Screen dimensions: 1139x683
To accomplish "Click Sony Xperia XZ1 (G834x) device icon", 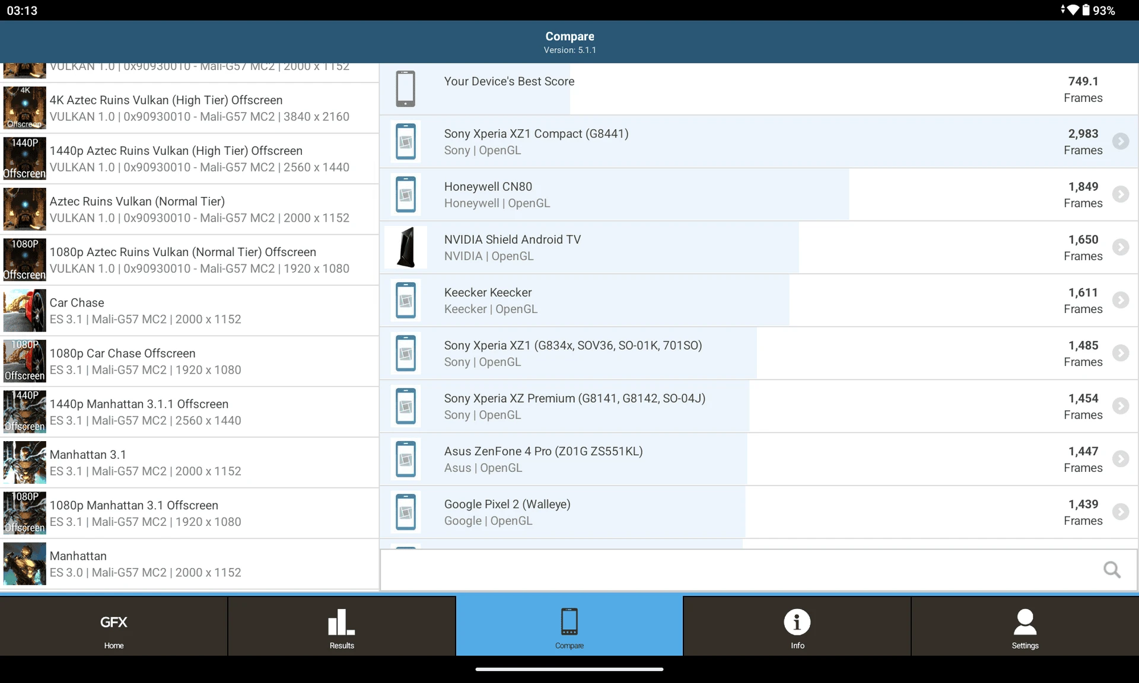I will click(406, 353).
